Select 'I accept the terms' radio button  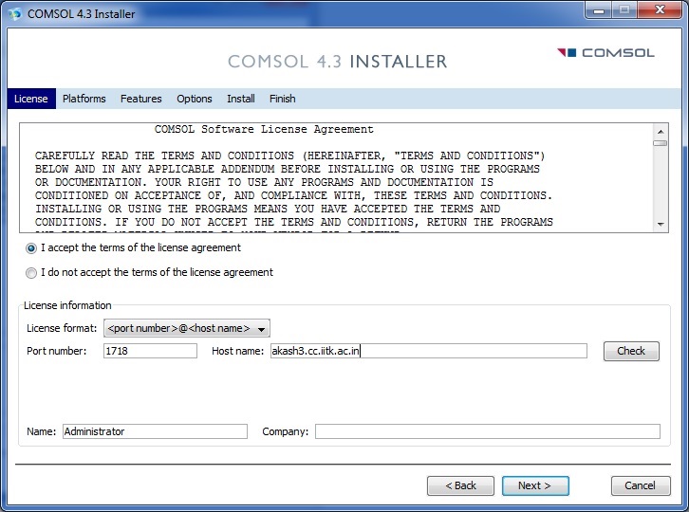click(32, 248)
